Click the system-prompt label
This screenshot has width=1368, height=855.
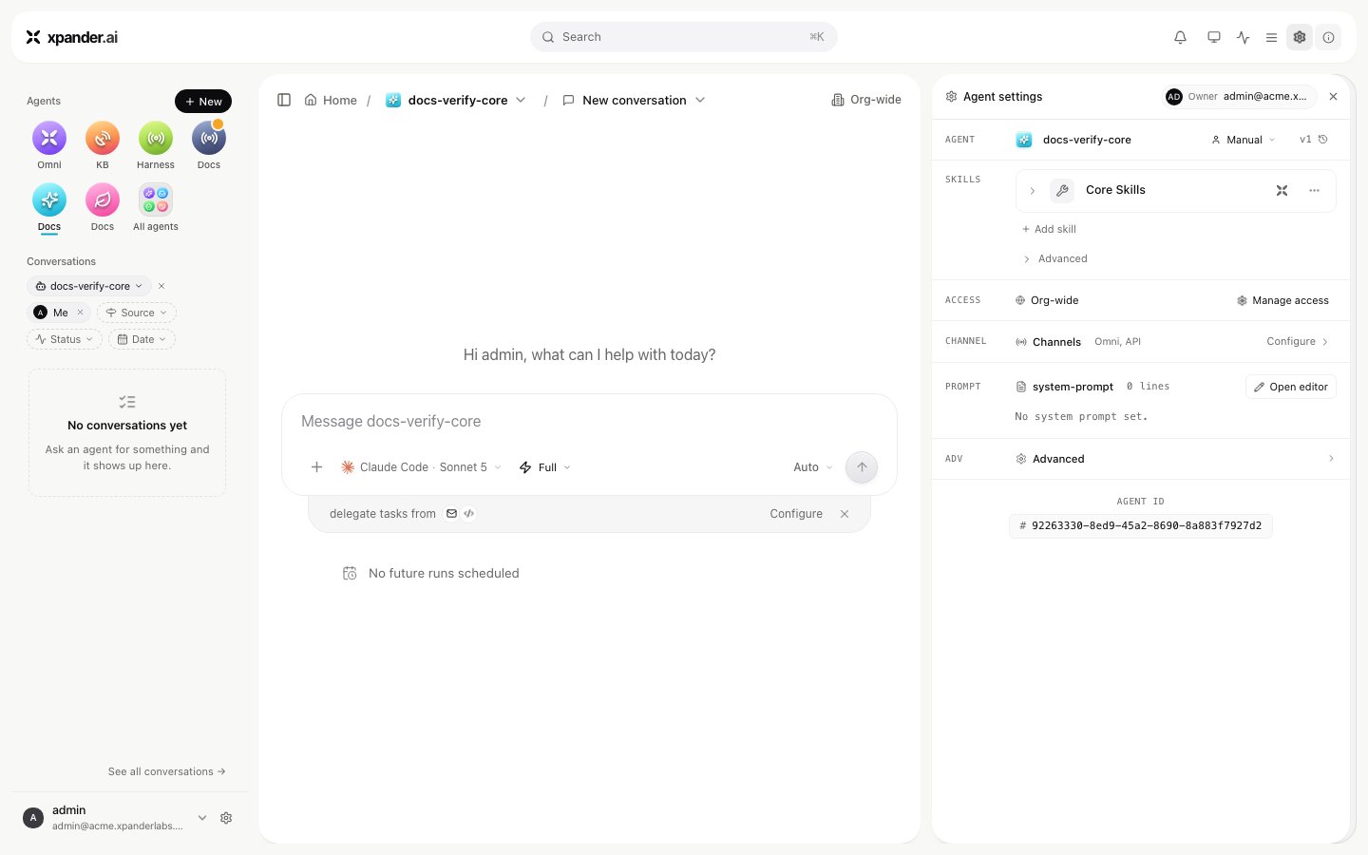[1073, 387]
